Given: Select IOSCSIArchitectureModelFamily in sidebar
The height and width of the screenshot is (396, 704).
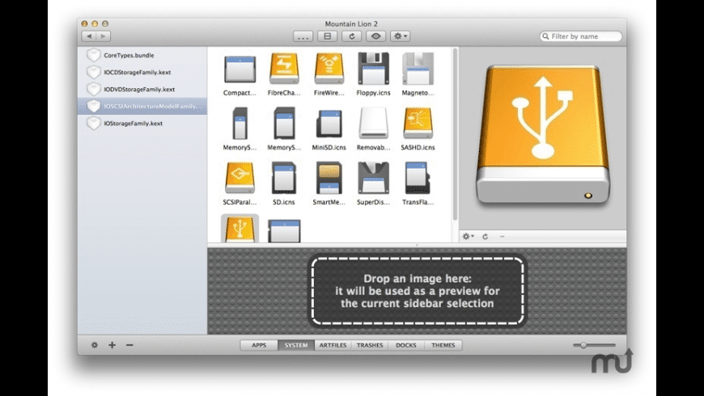Looking at the screenshot, I should coord(142,107).
